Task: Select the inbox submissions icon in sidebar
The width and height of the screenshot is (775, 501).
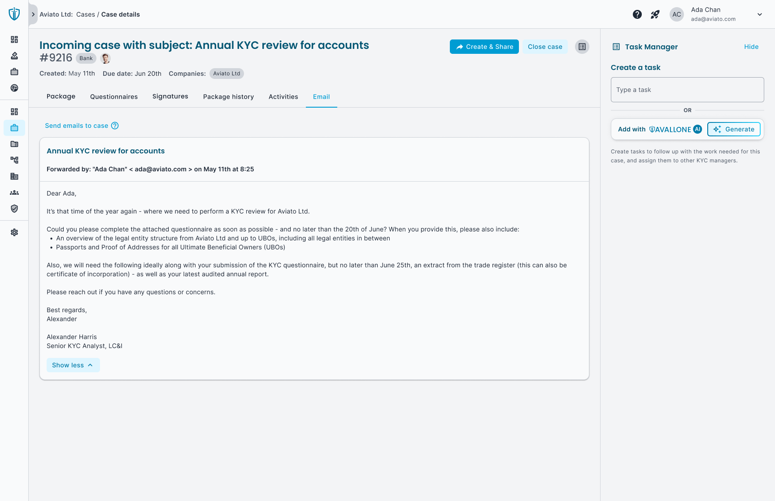Action: [14, 56]
